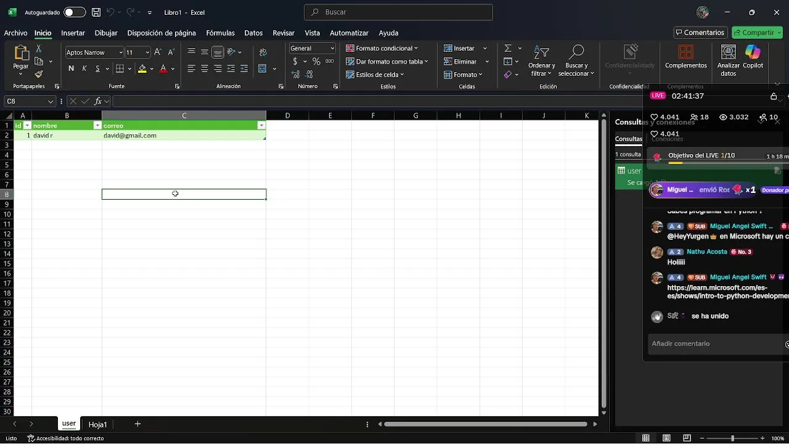Open the Hoja1 sheet tab
Image resolution: width=789 pixels, height=444 pixels.
click(x=97, y=424)
